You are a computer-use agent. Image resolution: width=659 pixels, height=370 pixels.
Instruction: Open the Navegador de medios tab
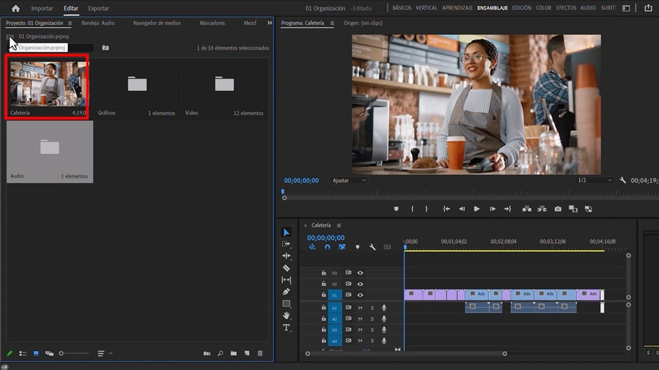point(157,23)
